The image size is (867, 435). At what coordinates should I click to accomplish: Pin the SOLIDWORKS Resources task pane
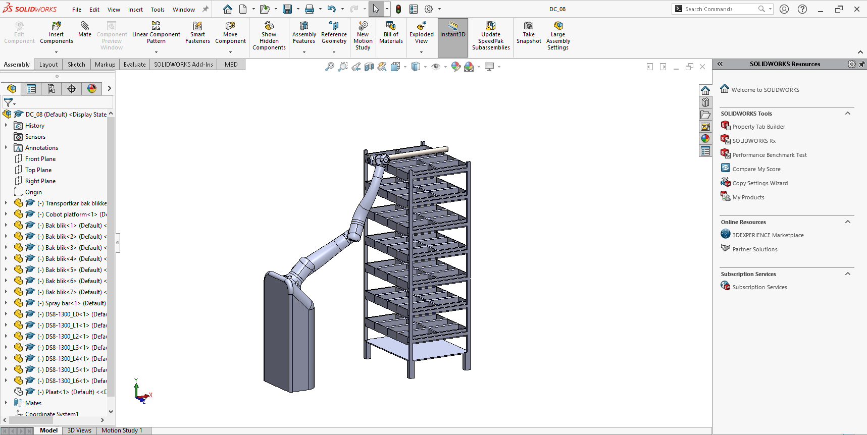861,64
